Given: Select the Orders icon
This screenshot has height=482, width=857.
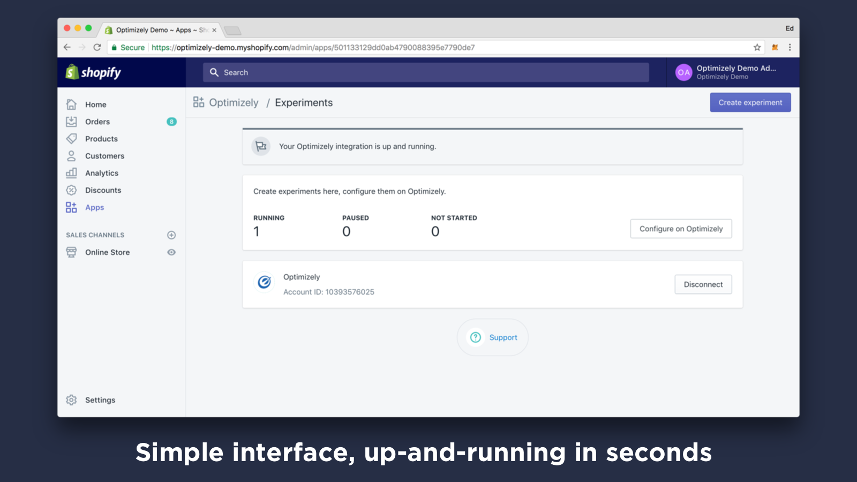Looking at the screenshot, I should [71, 122].
